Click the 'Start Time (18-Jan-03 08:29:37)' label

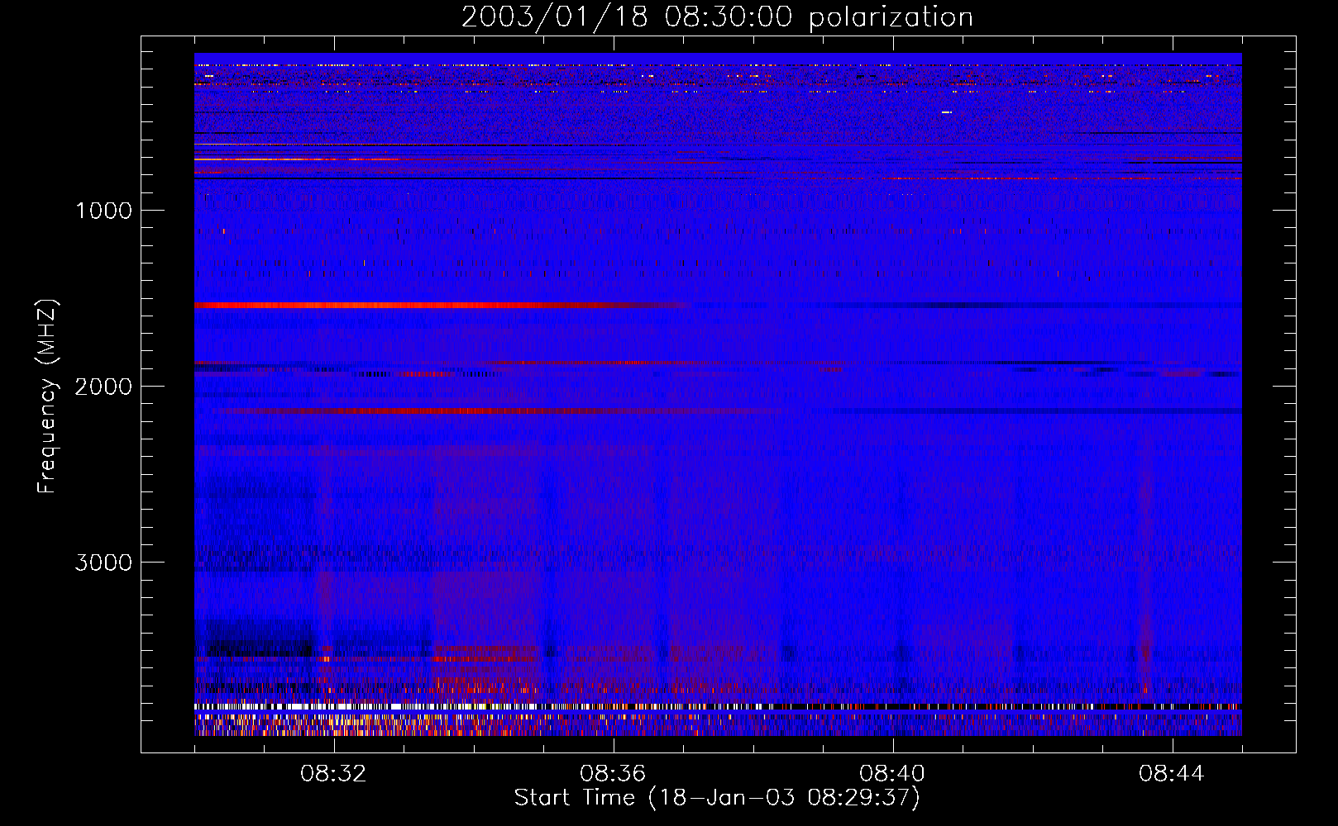pos(717,798)
